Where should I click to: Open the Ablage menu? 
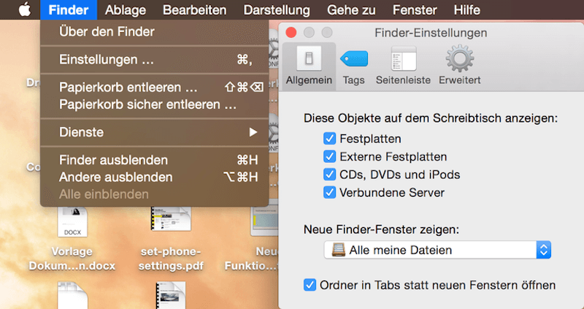click(x=126, y=9)
